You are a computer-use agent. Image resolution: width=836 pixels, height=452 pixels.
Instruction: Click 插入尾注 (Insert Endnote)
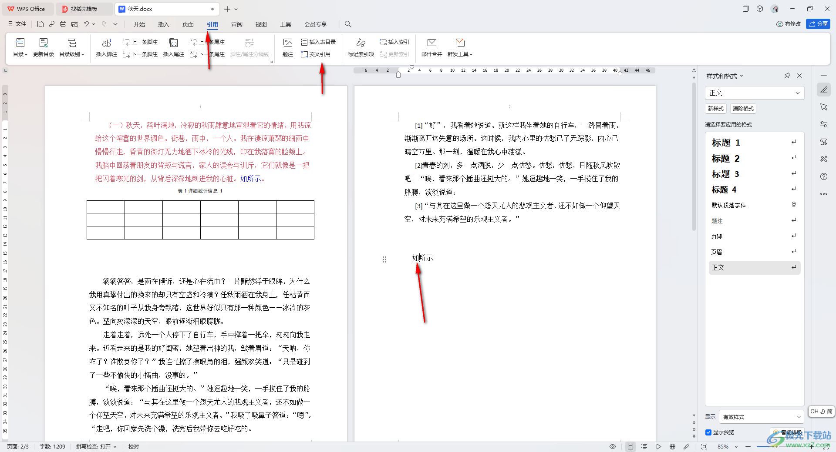click(x=174, y=48)
